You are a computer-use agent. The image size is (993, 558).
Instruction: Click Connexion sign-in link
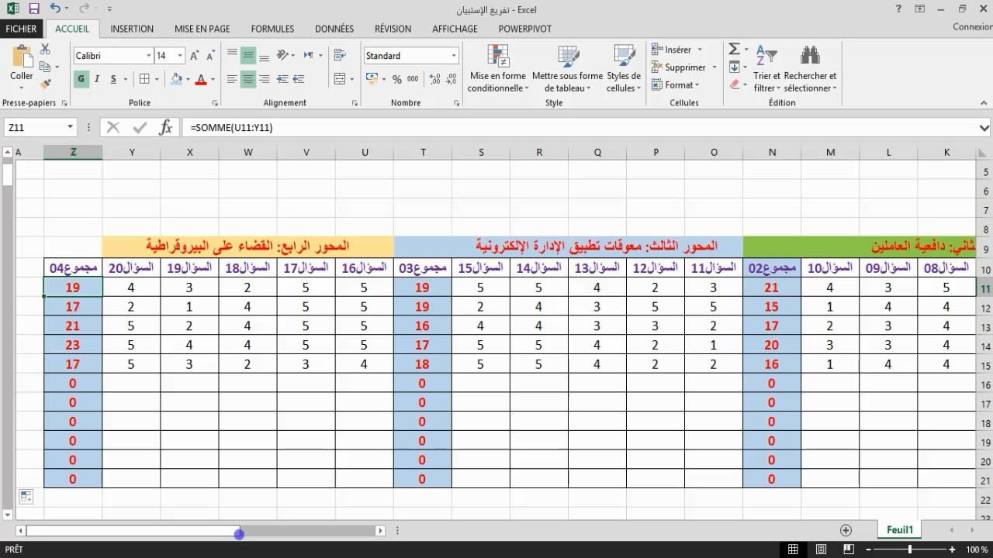[x=972, y=27]
